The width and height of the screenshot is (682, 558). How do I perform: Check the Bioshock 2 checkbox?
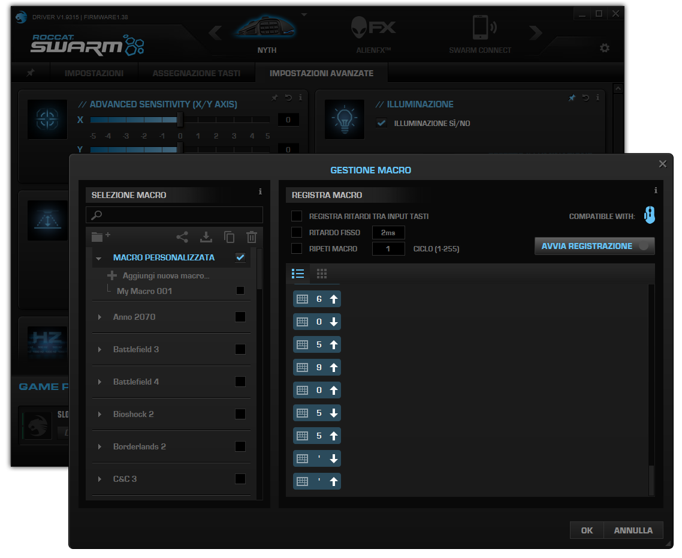point(240,414)
